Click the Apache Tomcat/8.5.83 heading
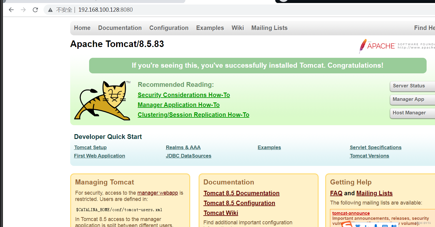Viewport: 435px width, 227px height. pos(117,44)
